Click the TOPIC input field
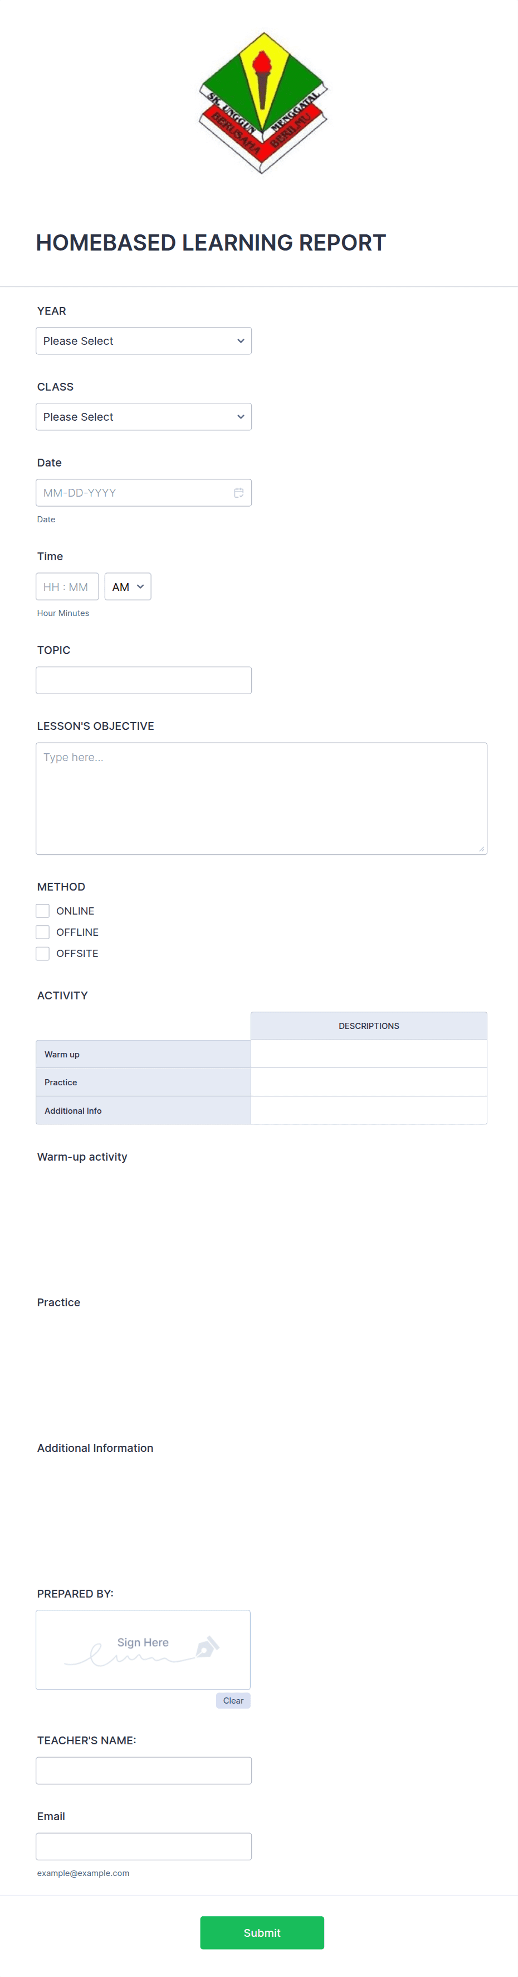 click(143, 680)
